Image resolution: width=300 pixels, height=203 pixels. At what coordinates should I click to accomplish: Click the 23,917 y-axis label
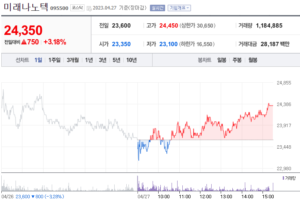pyautogui.click(x=284, y=125)
